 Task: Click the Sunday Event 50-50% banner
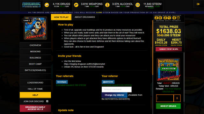point(169,49)
